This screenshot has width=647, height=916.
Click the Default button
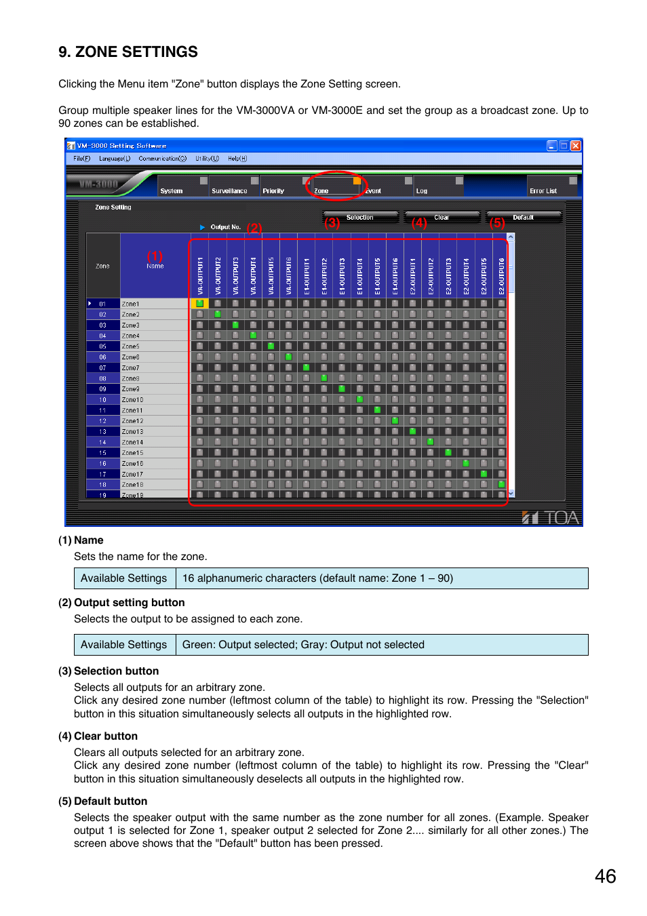click(x=523, y=218)
